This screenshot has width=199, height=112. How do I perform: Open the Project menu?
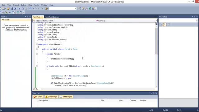coord(16,5)
